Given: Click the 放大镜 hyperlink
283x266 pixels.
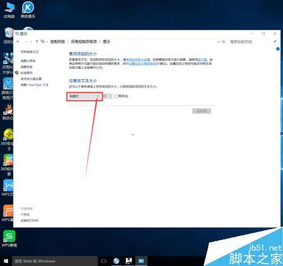Looking at the screenshot, I should tap(202, 59).
